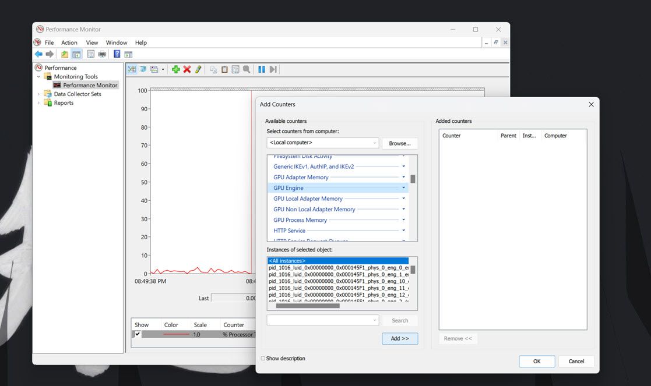Click OK in Add Counters dialog

(x=537, y=361)
